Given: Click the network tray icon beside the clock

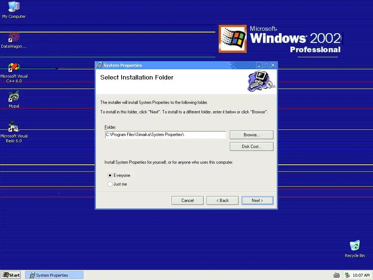Looking at the screenshot, I should click(x=347, y=275).
